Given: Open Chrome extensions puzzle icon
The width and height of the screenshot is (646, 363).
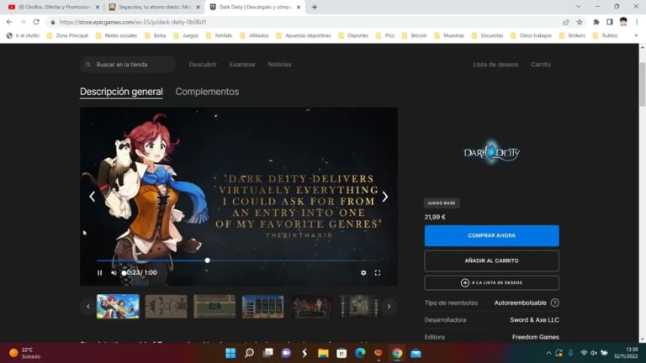Looking at the screenshot, I should click(x=596, y=22).
